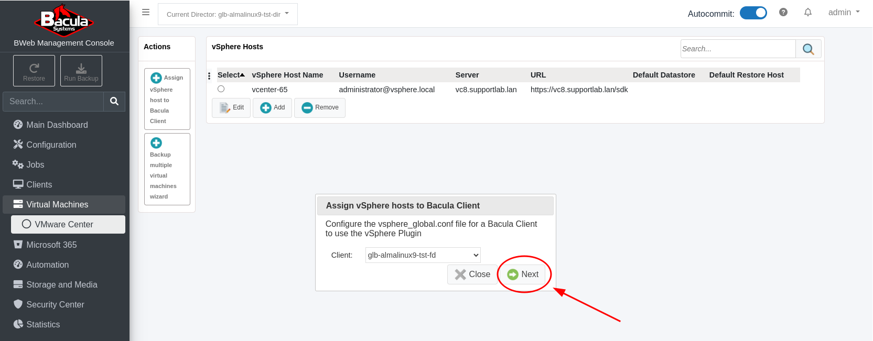This screenshot has height=341, width=873.
Task: Click the sidebar search magnifier button
Action: coord(114,101)
